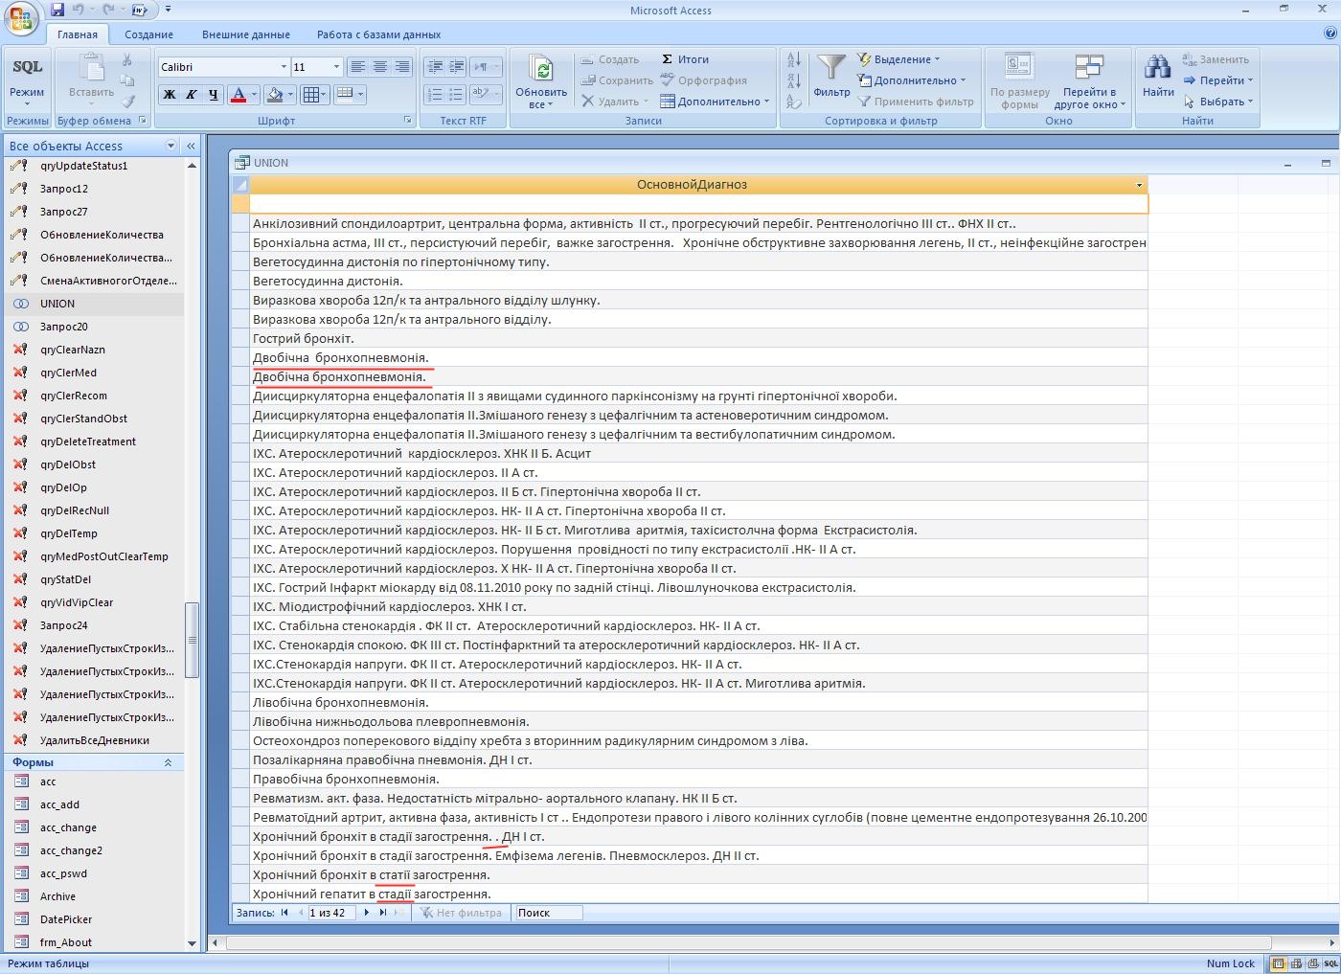
Task: Switch to SQL view icon in status bar
Action: pyautogui.click(x=1330, y=963)
